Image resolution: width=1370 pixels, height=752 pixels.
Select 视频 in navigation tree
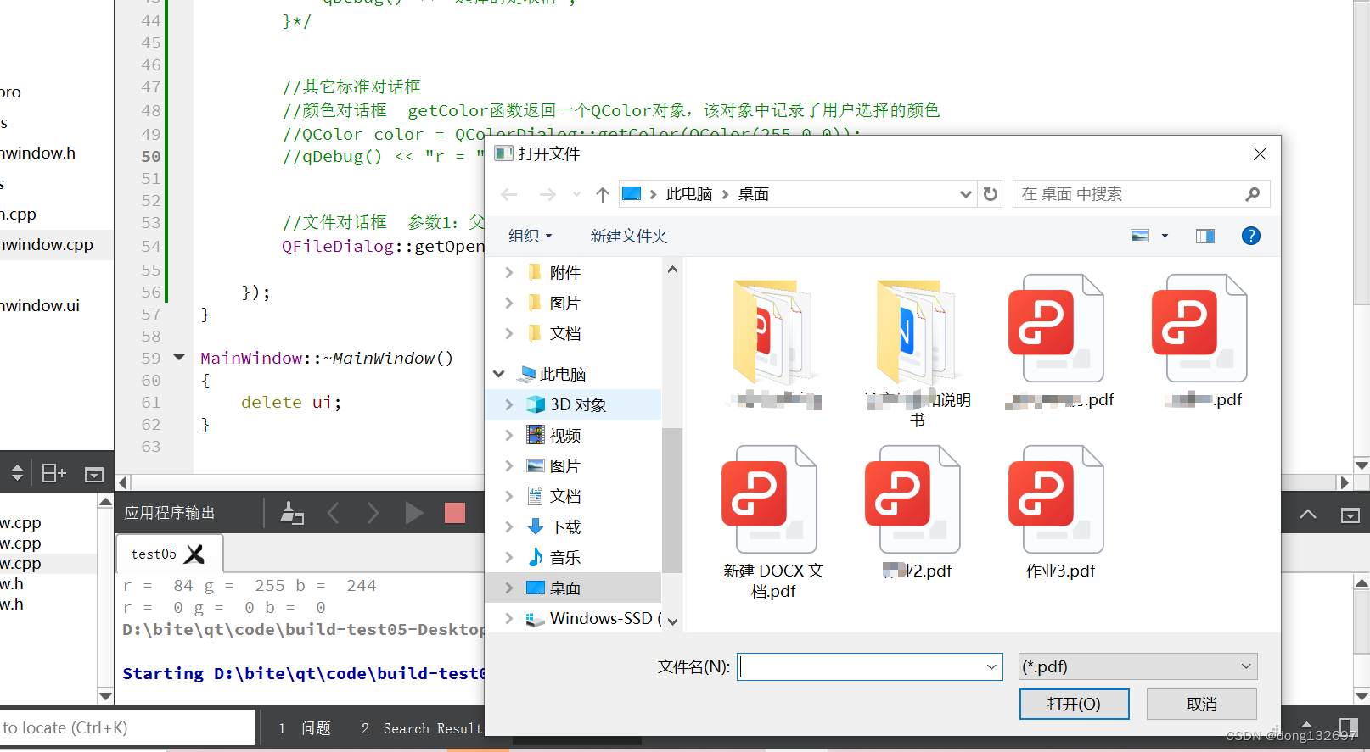564,435
